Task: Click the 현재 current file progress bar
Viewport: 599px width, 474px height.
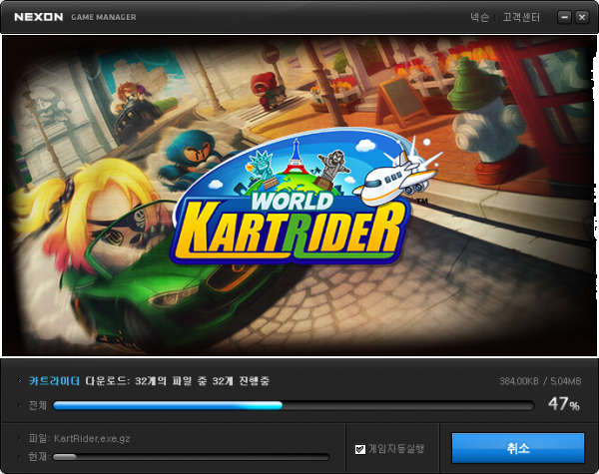Action: (x=191, y=457)
